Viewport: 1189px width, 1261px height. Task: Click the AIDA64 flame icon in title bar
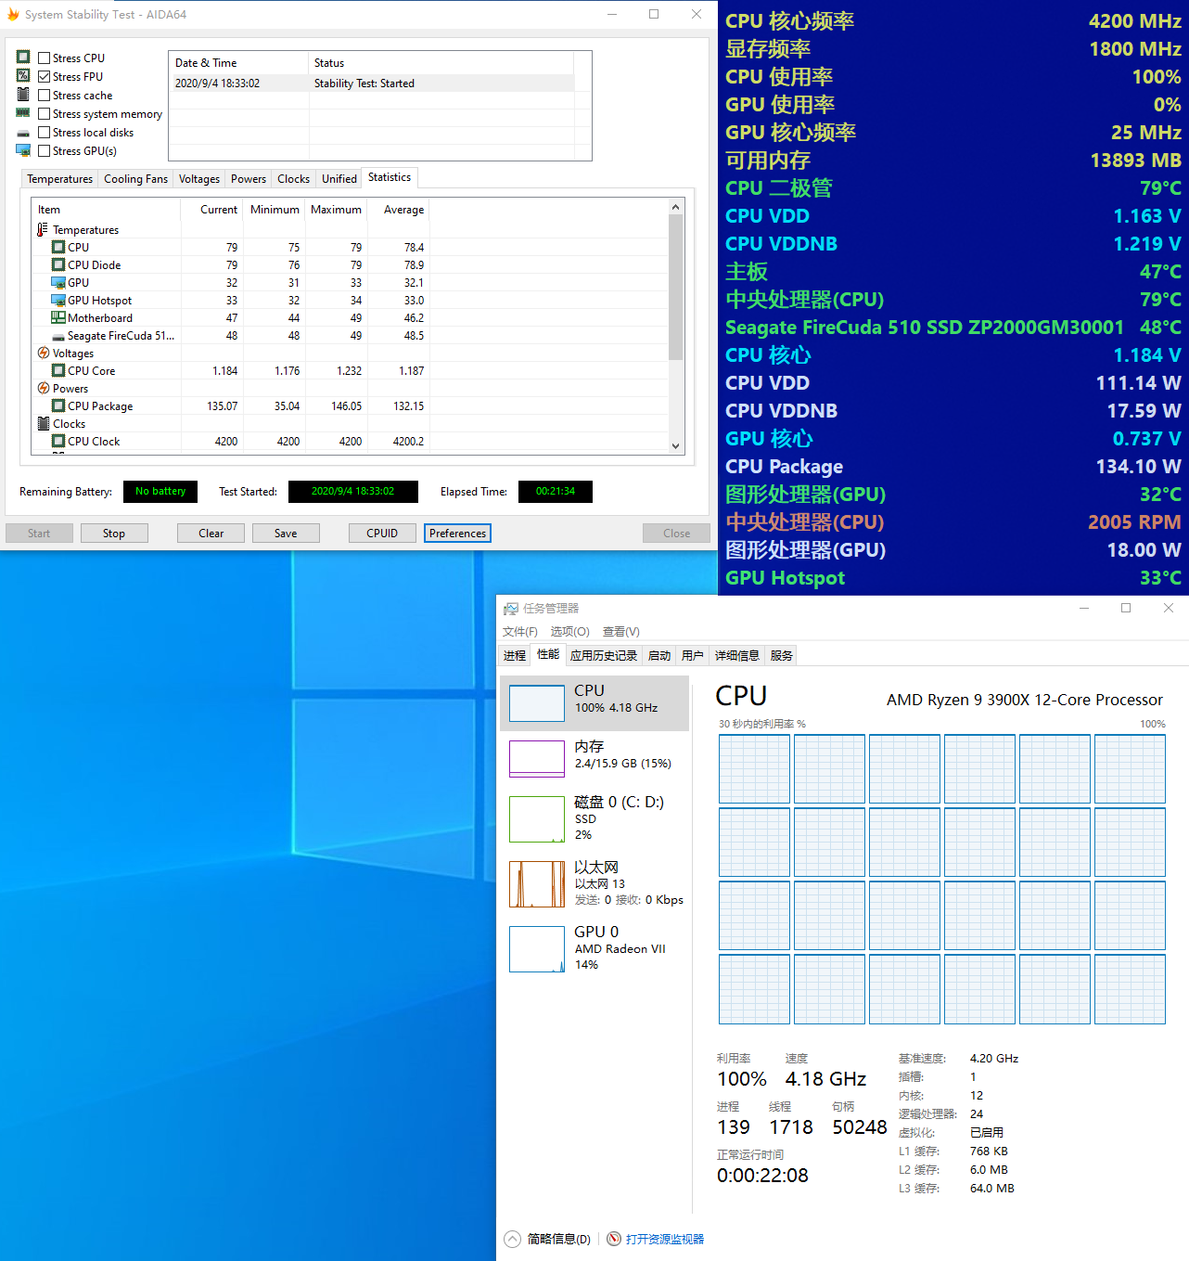(x=13, y=15)
